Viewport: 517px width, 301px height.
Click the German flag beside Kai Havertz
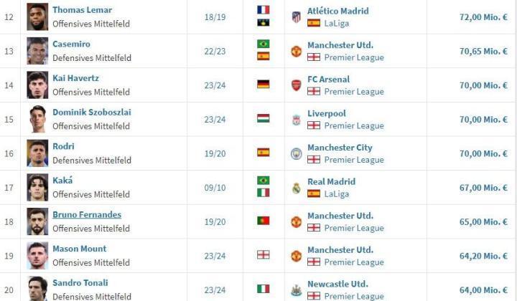click(264, 85)
